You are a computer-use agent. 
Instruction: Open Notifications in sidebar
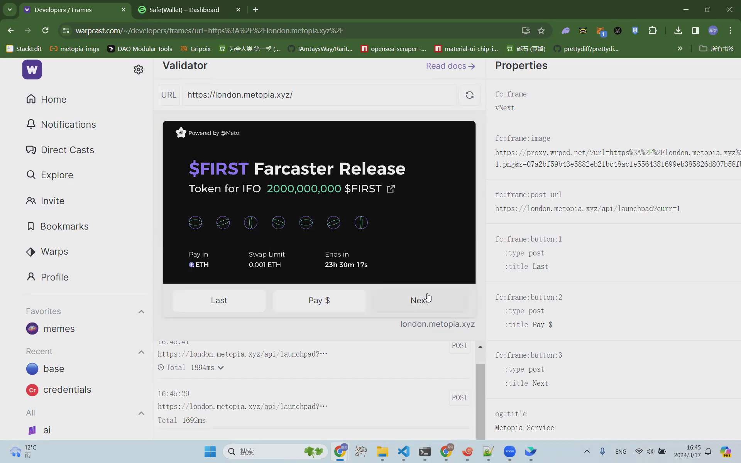61,124
